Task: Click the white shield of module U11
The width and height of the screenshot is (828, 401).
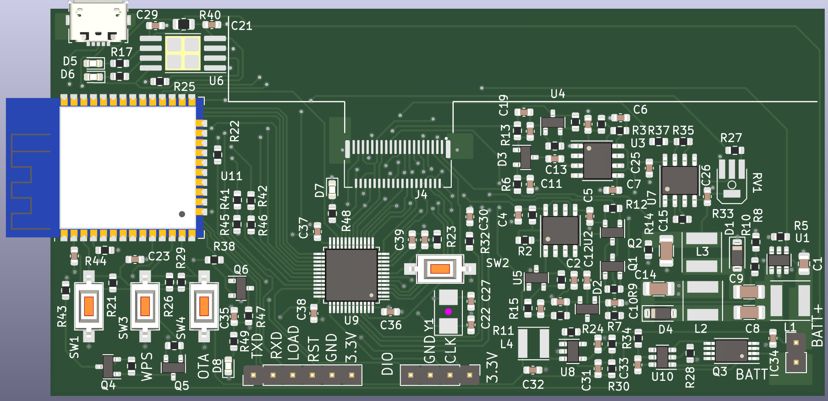Action: pos(128,167)
